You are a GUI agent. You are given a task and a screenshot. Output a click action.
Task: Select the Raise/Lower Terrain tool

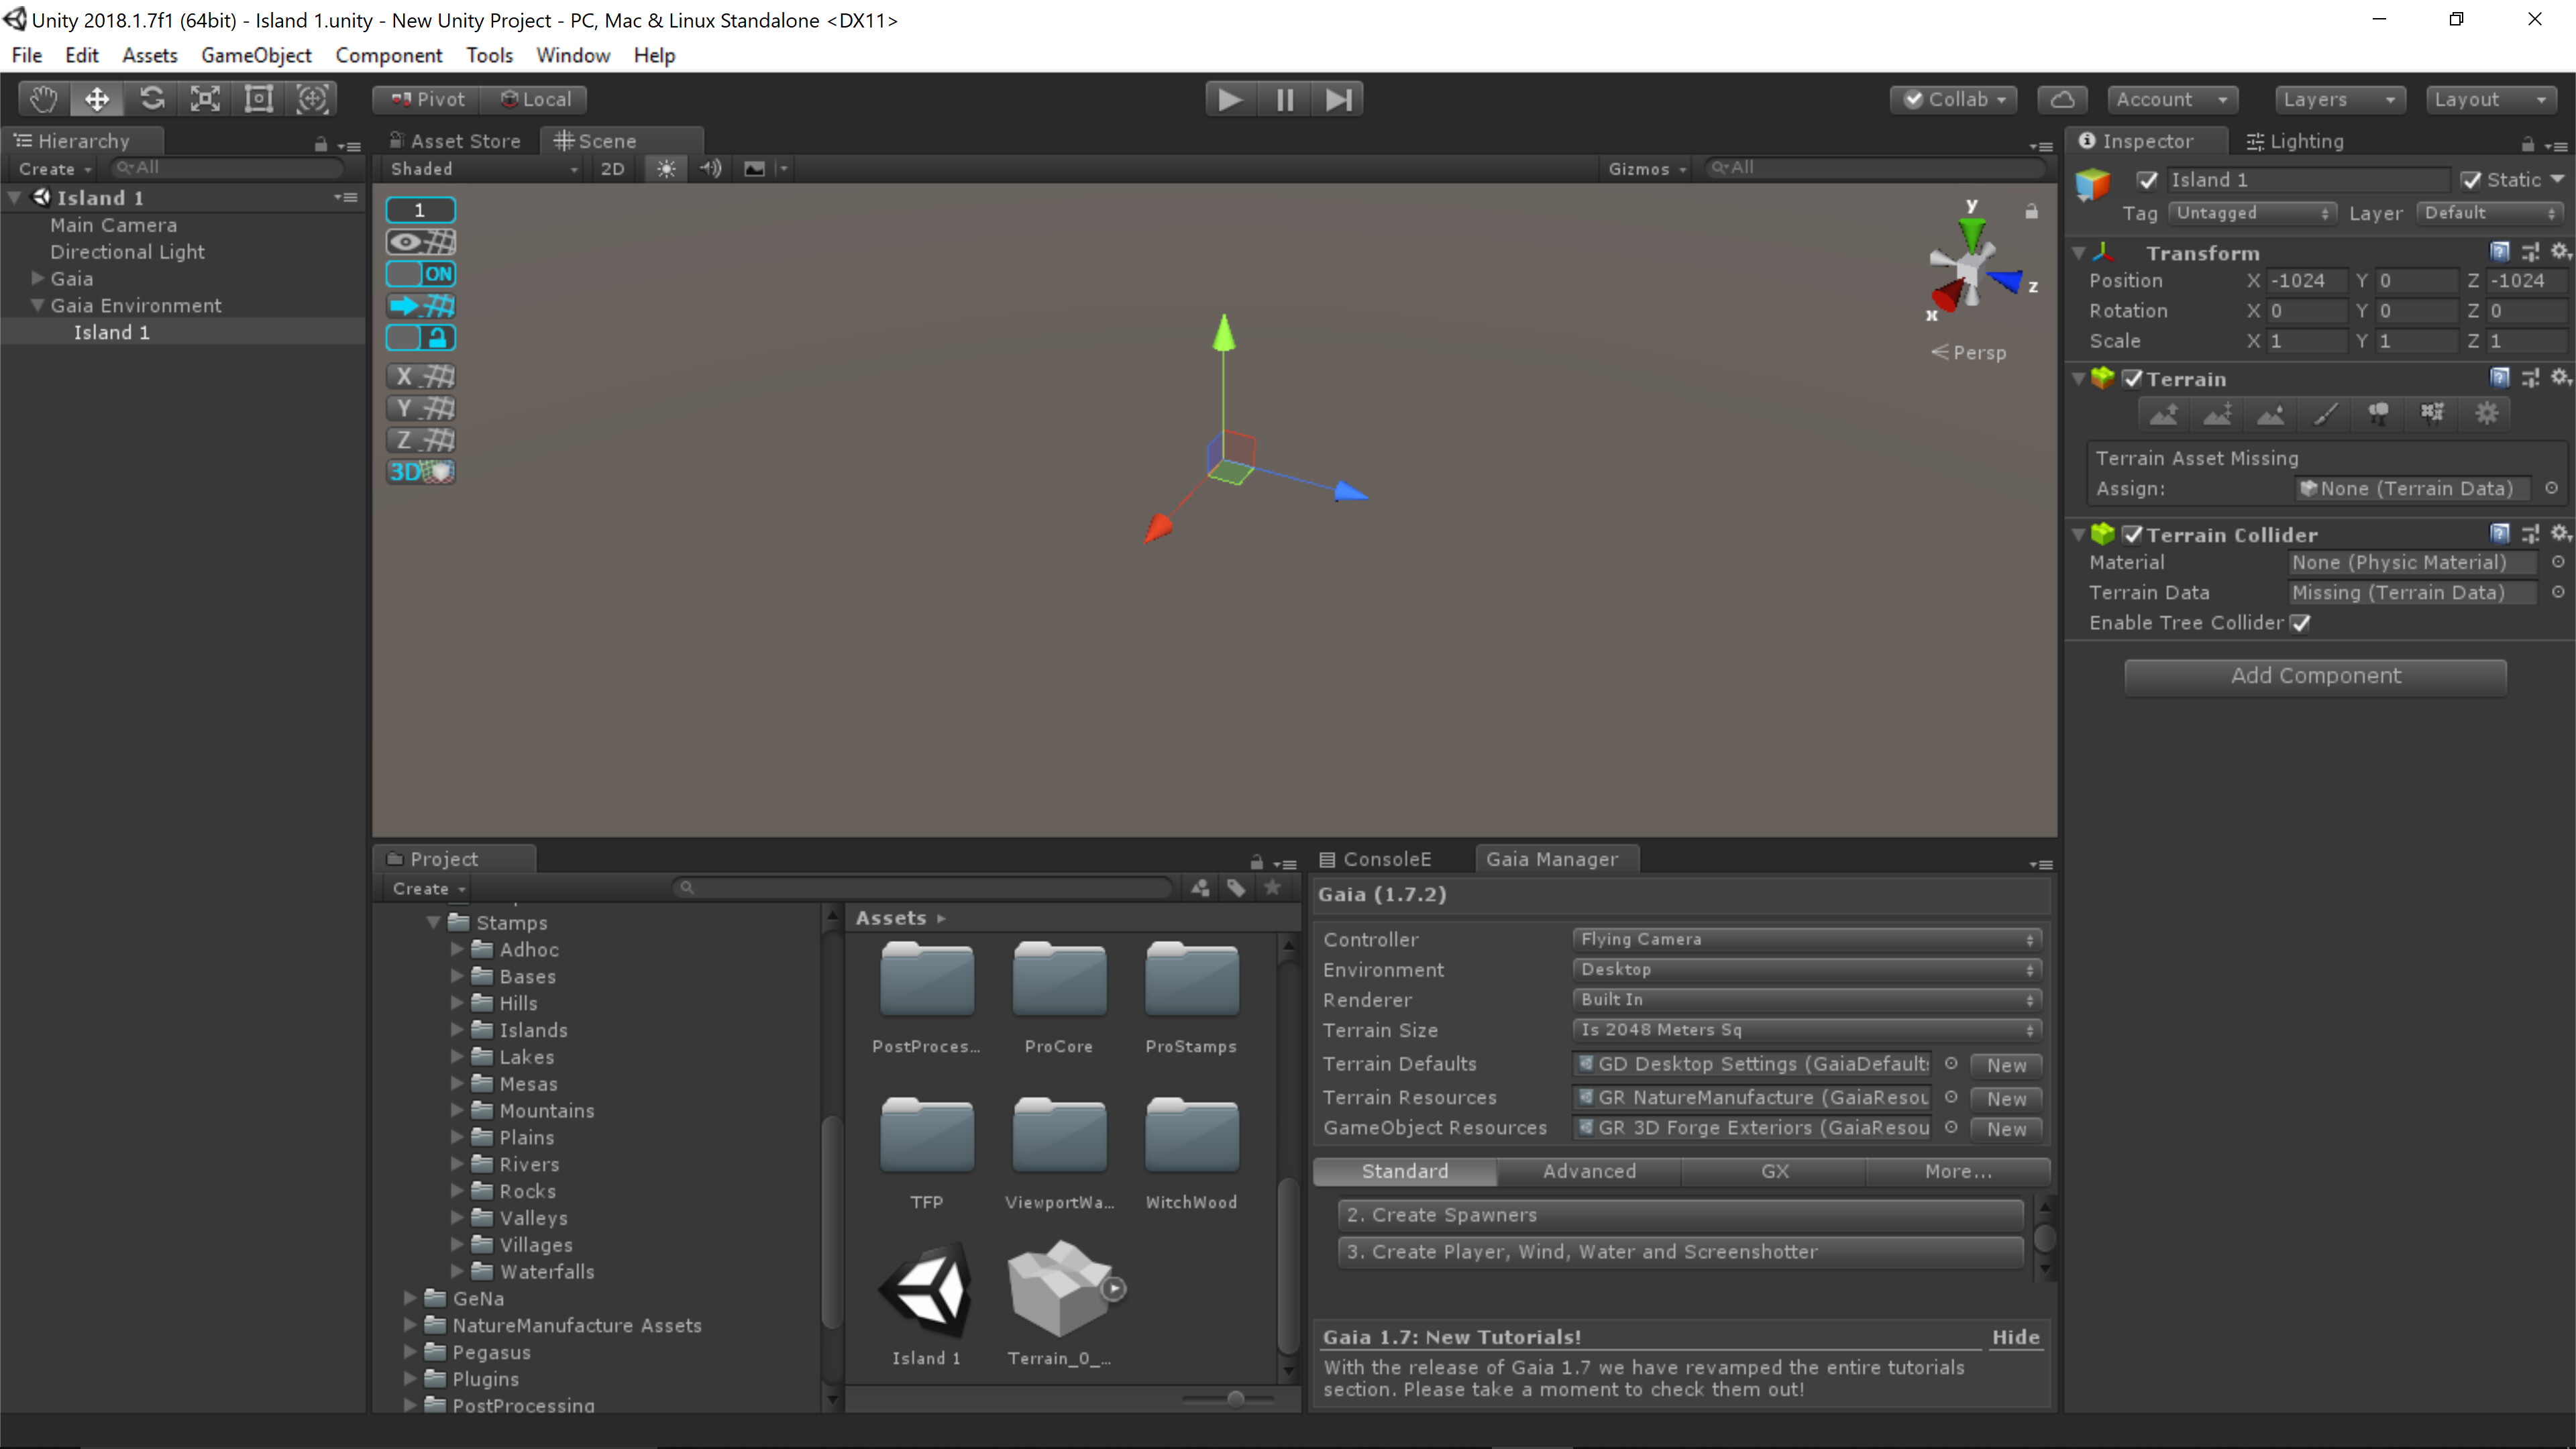(2164, 413)
